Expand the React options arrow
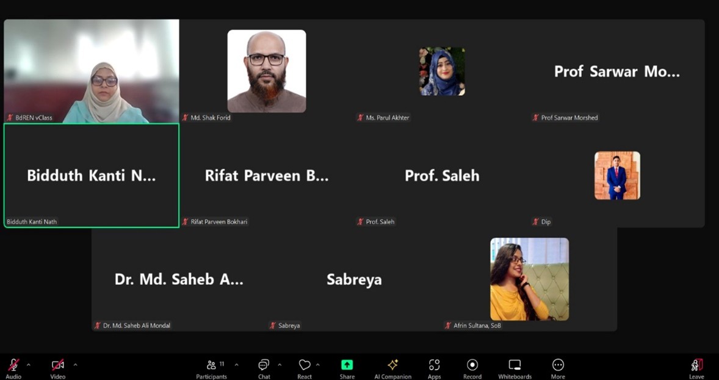Screen dimensions: 719x380 pos(317,365)
